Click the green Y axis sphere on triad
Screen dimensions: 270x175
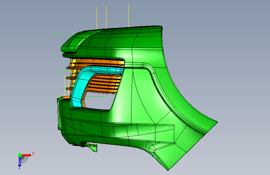(20, 155)
